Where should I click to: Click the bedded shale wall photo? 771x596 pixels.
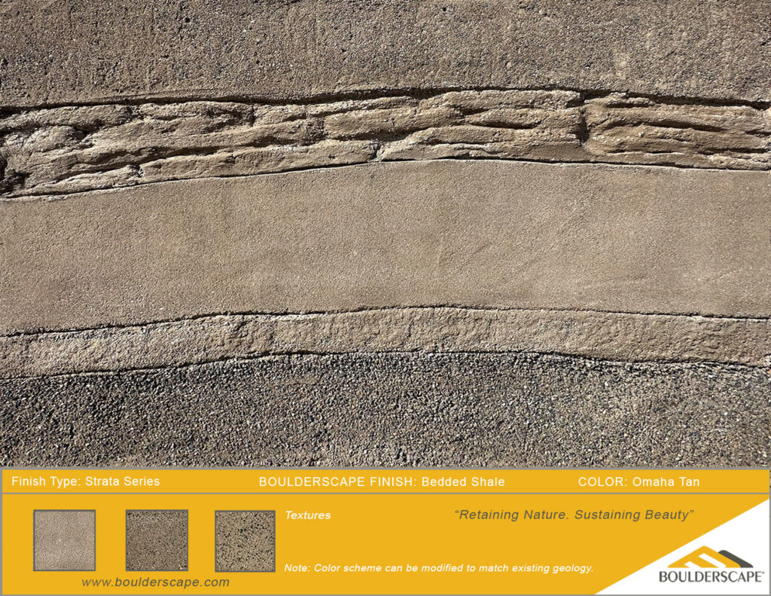[385, 234]
